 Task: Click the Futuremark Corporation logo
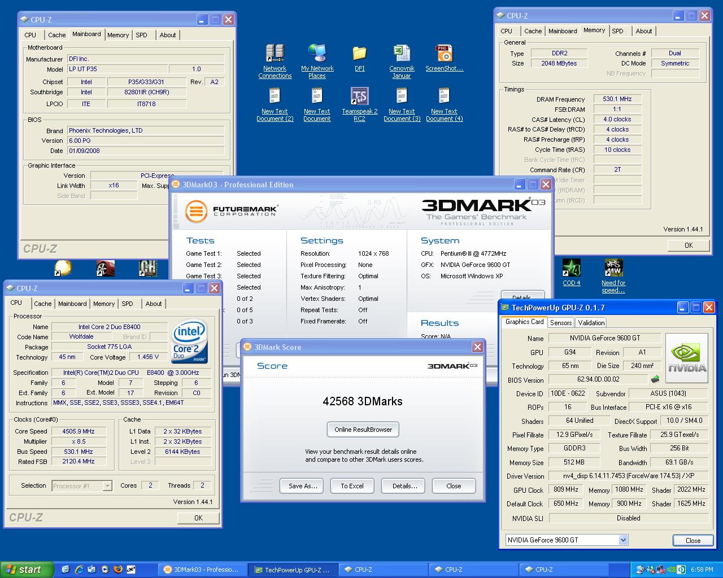[x=232, y=212]
